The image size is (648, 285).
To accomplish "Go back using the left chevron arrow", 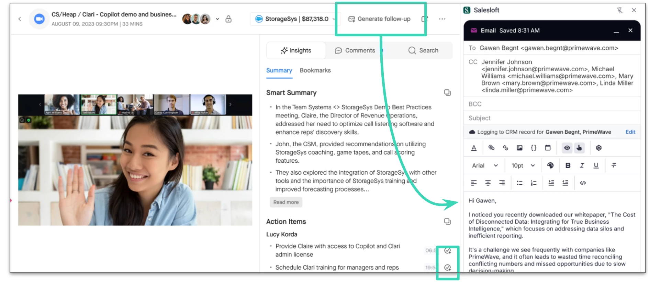I will pyautogui.click(x=20, y=19).
